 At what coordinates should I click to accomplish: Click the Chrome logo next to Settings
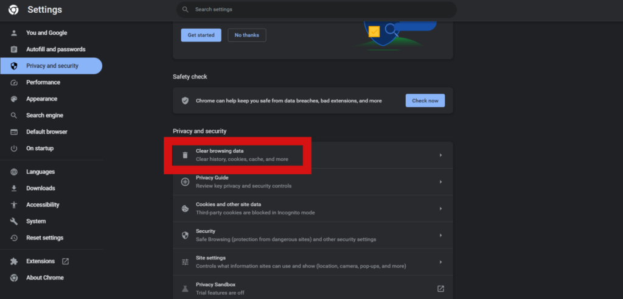pyautogui.click(x=13, y=10)
